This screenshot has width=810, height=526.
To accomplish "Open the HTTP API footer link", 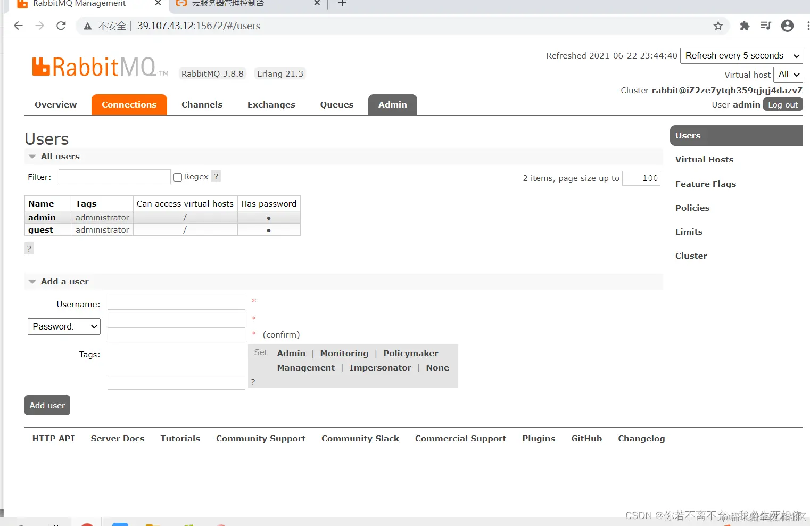I will point(53,439).
